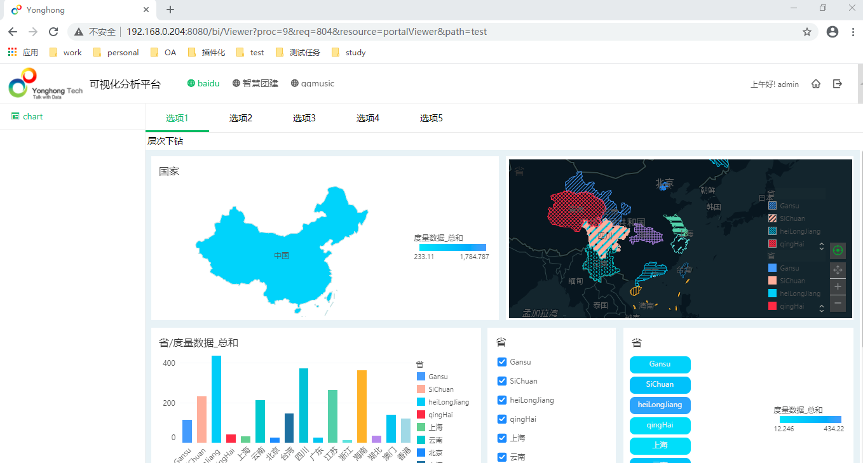This screenshot has width=863, height=463.
Task: Click the tallest heiLongJiang bar in chart
Action: [x=216, y=399]
